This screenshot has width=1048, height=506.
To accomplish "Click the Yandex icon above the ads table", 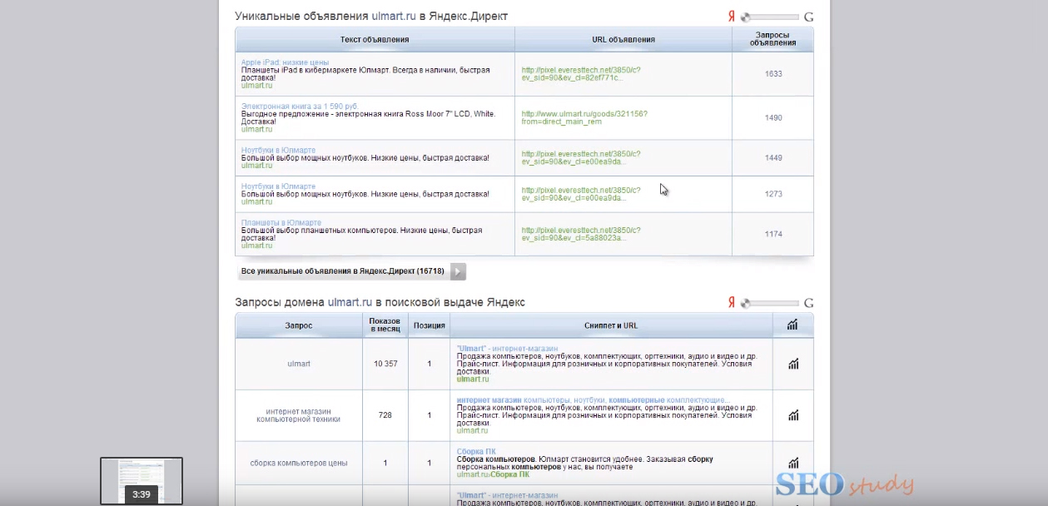I will [x=732, y=17].
